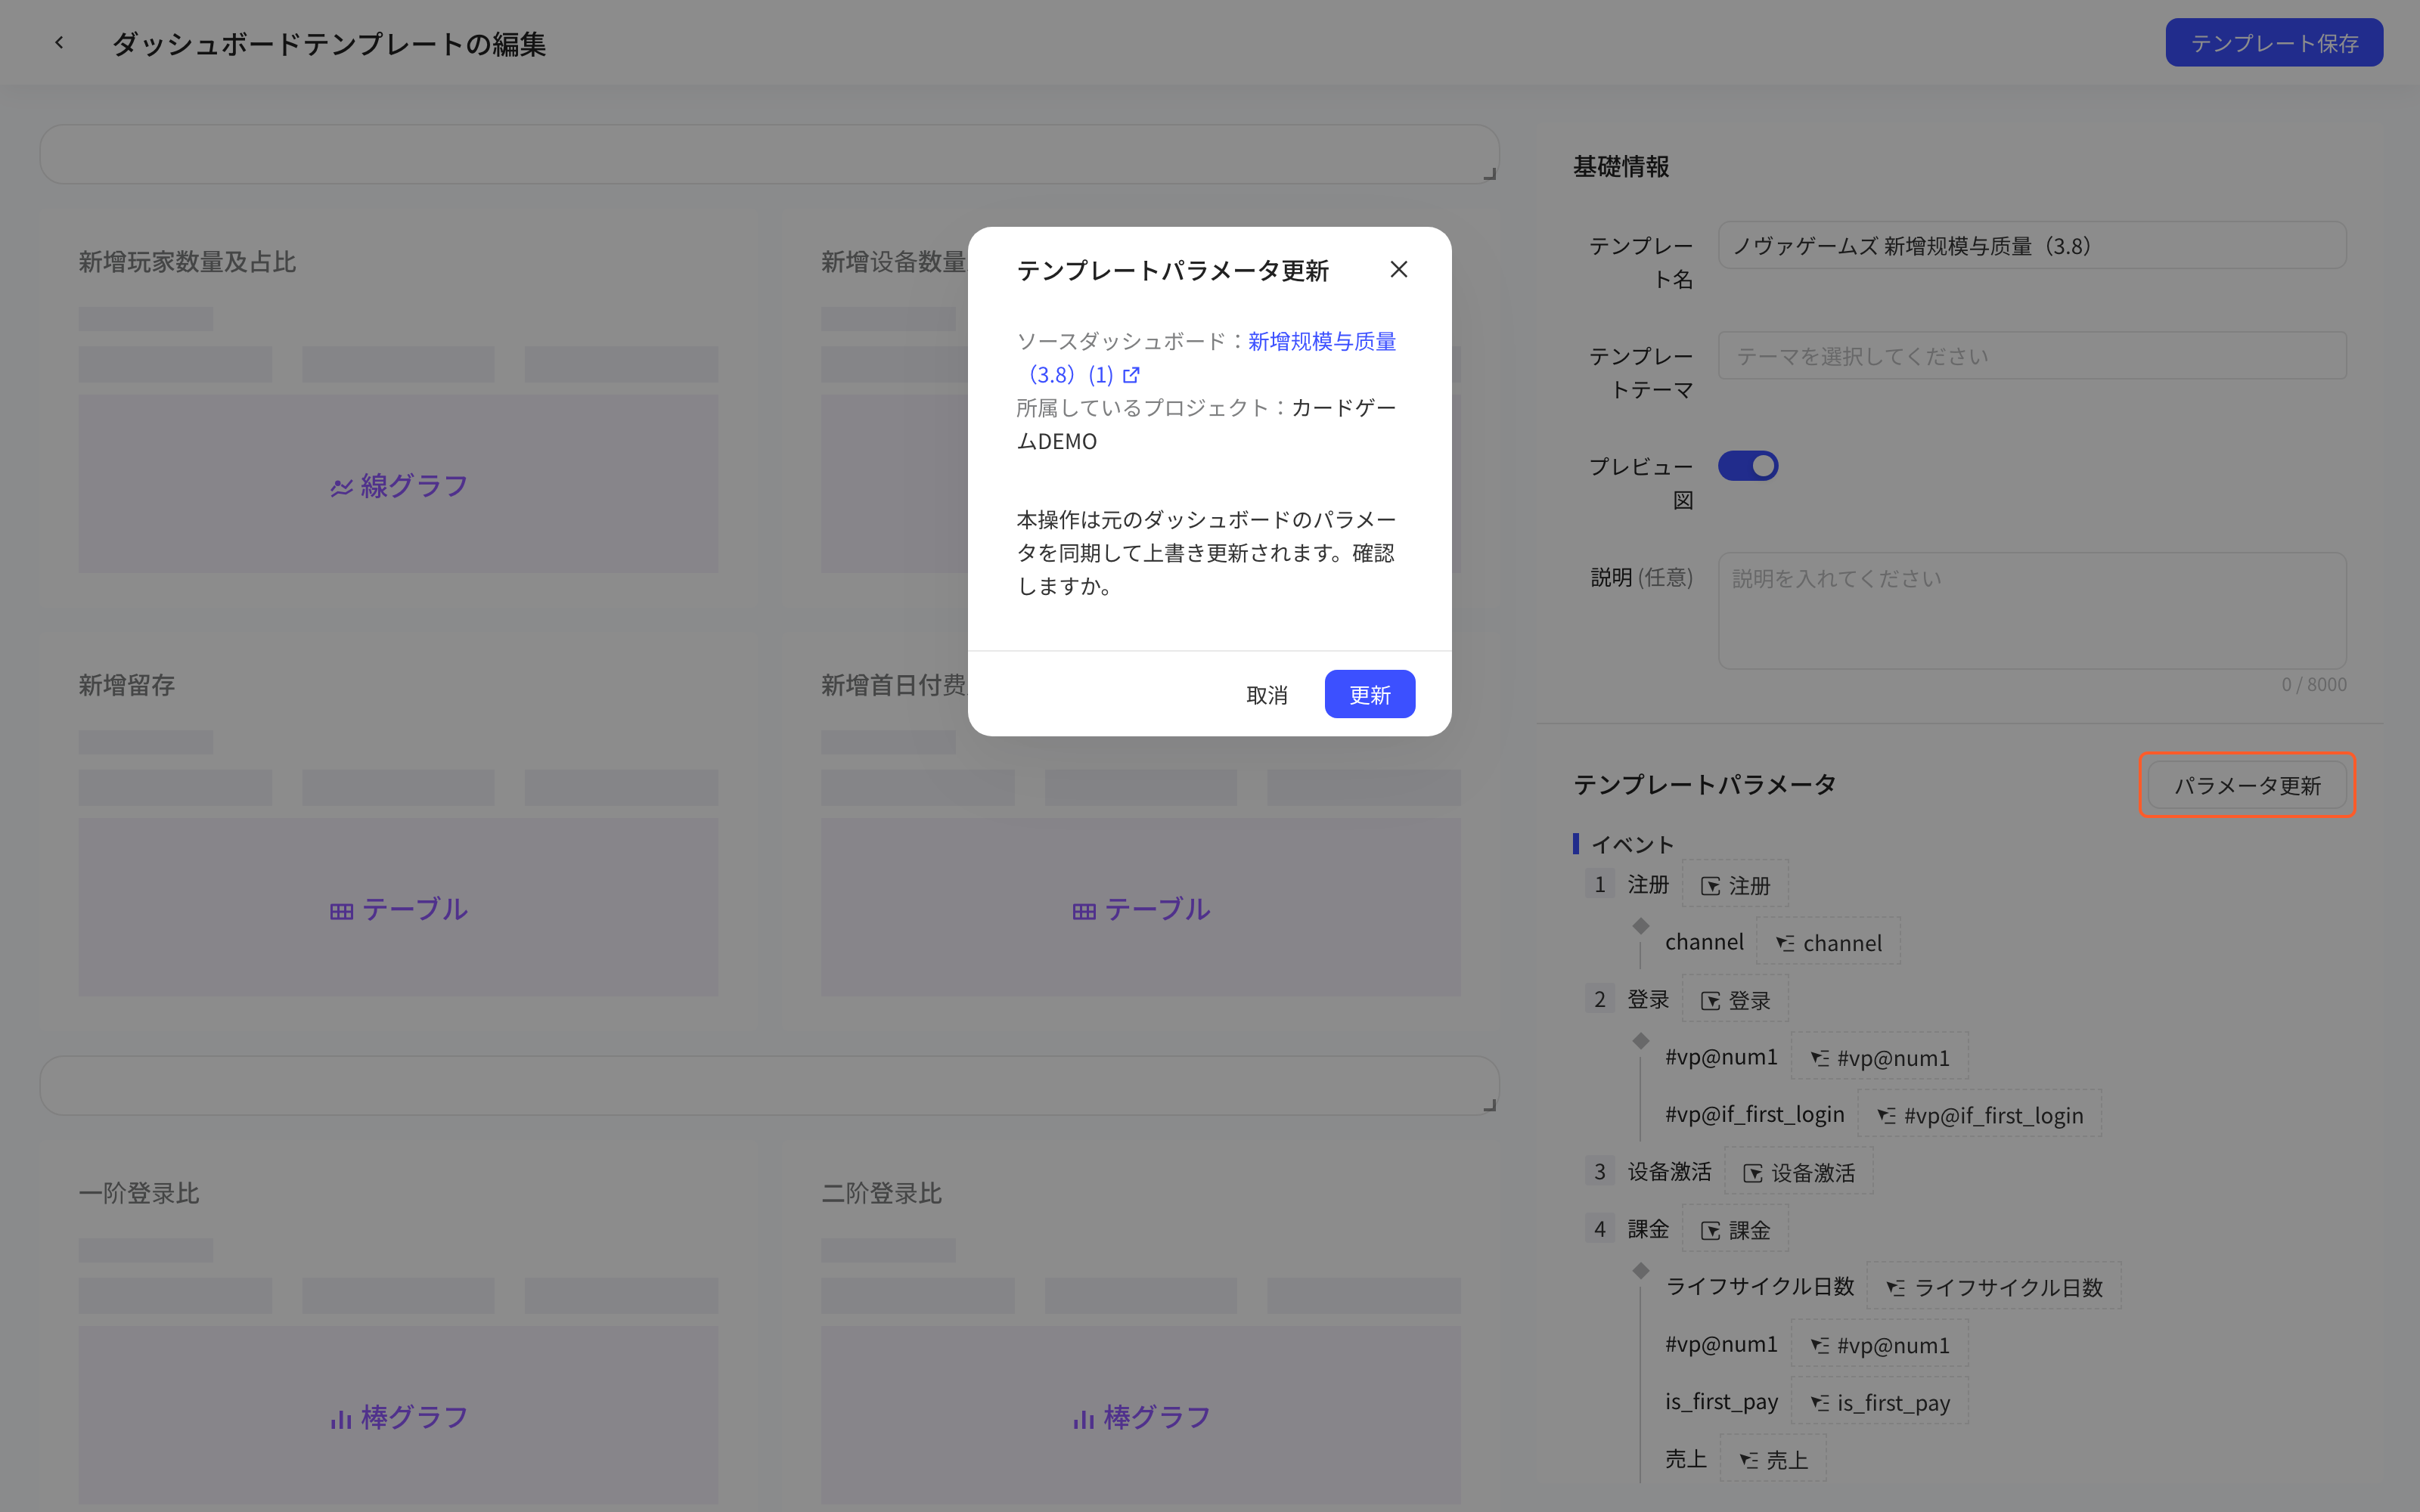Click the テンプレートパラメータ section heading

point(1704,784)
